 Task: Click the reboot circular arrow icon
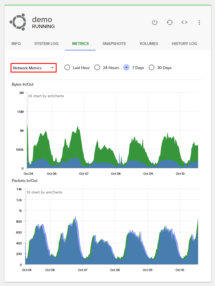pyautogui.click(x=170, y=22)
